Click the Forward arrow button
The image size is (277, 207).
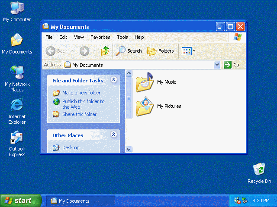[84, 51]
